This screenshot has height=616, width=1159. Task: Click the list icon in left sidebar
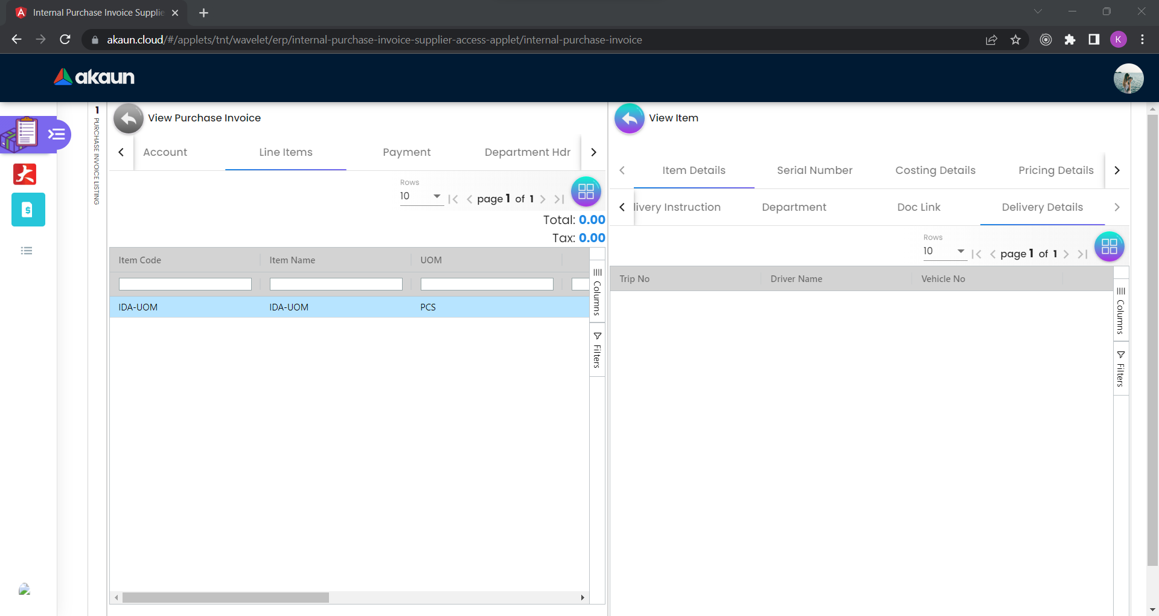[27, 251]
